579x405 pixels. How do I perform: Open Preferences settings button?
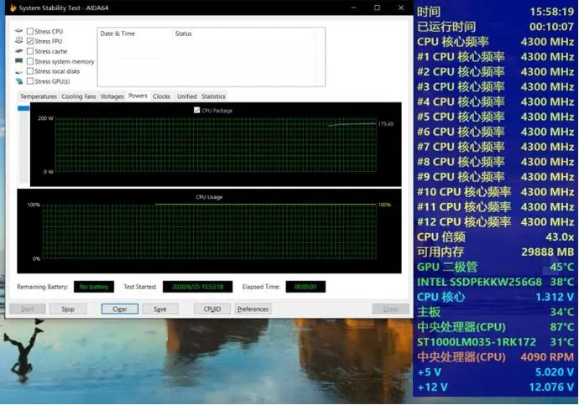pyautogui.click(x=253, y=309)
